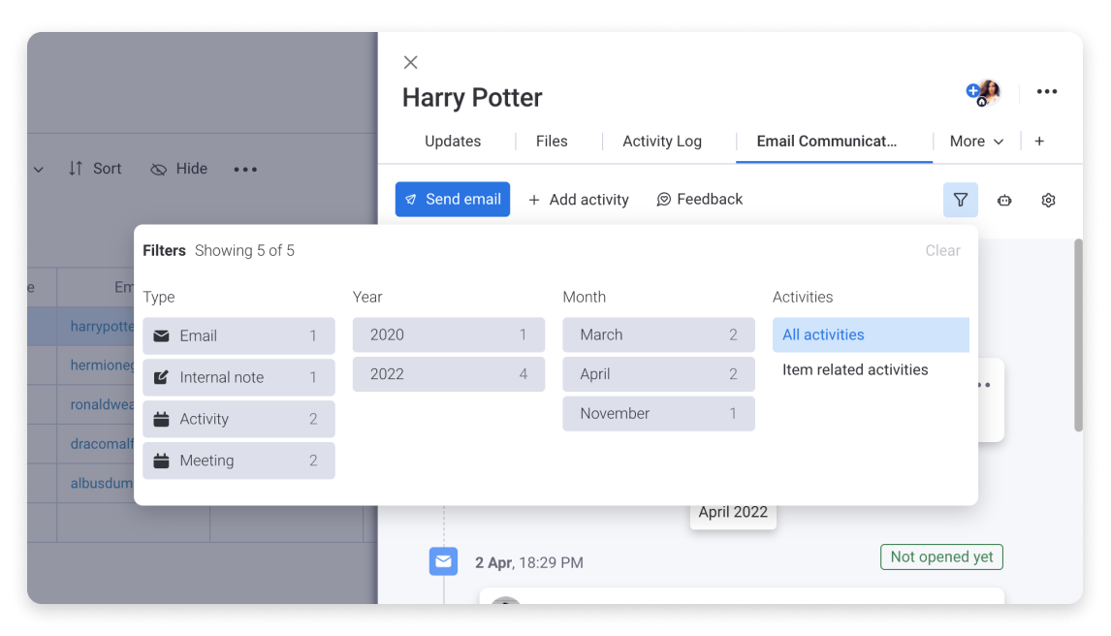
Task: Switch to the Activity Log tab
Action: (662, 141)
